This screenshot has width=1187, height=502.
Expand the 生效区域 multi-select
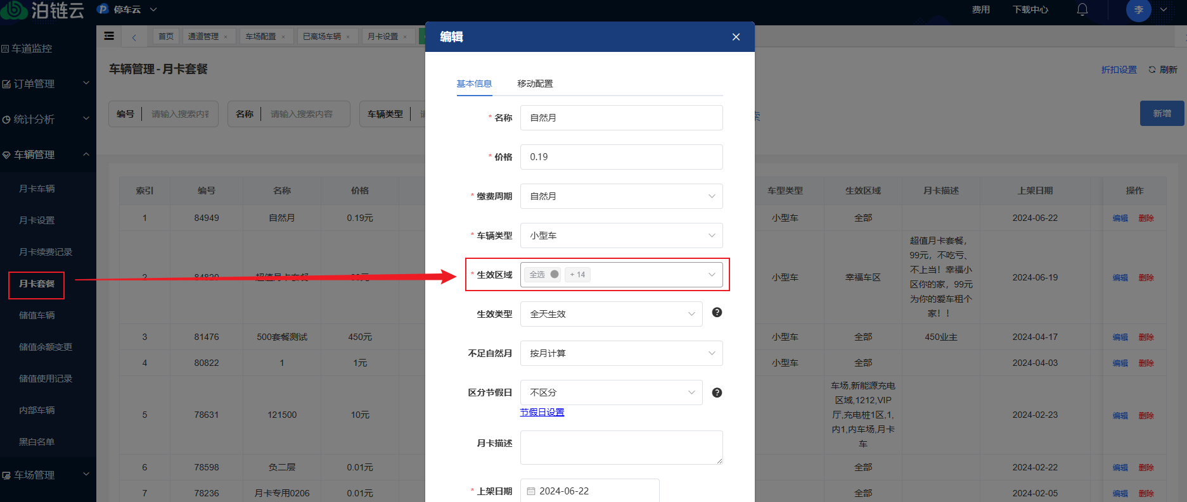pyautogui.click(x=621, y=275)
